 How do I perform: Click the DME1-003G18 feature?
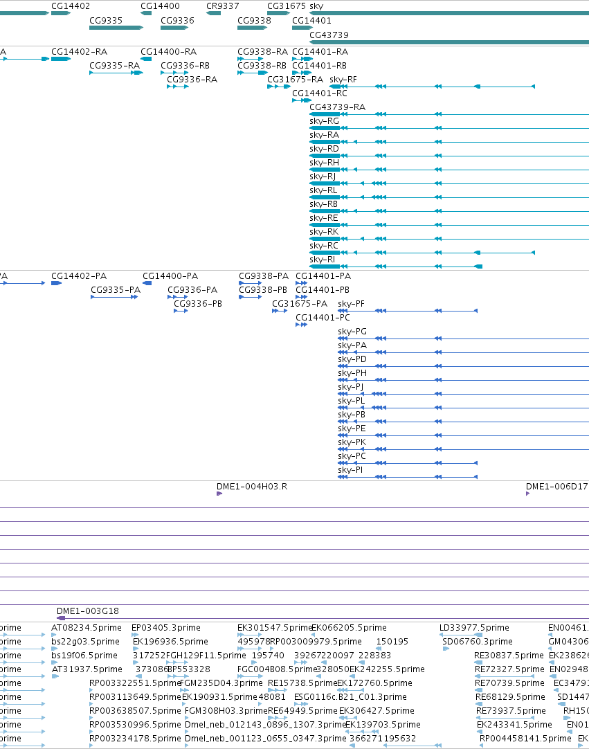[88, 611]
